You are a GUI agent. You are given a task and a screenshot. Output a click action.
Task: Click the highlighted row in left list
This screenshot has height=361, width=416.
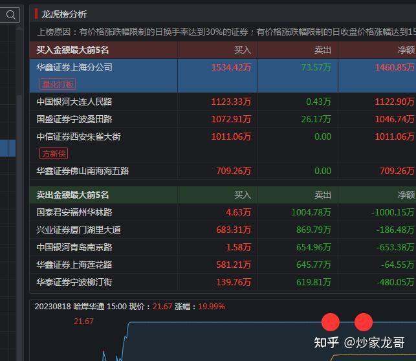(x=8, y=148)
